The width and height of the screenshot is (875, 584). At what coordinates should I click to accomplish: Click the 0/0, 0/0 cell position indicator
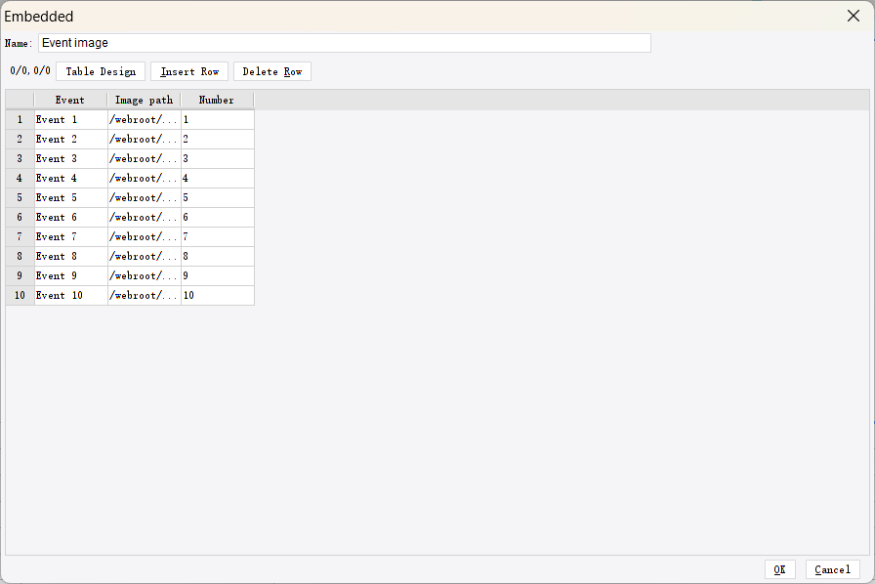coord(28,70)
